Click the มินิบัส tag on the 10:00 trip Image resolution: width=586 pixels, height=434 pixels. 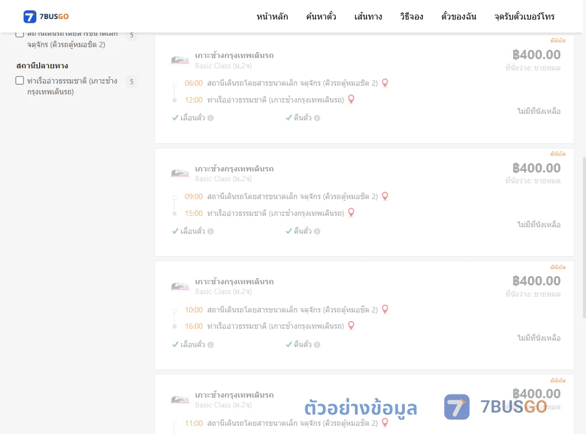point(558,267)
